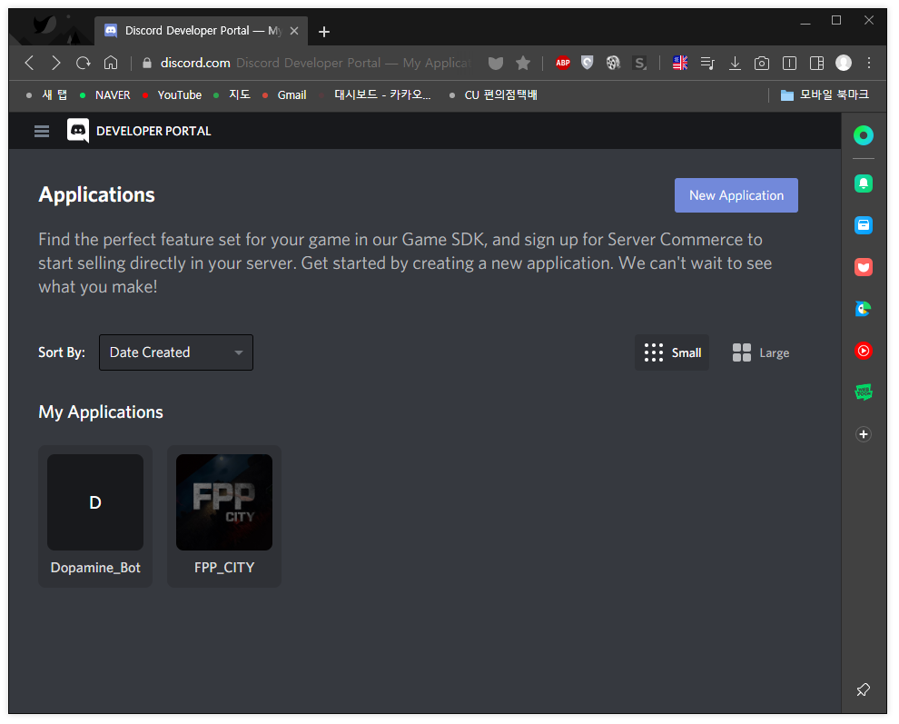Close the Discord Developer Portal tab
This screenshot has width=899, height=724.
[294, 31]
